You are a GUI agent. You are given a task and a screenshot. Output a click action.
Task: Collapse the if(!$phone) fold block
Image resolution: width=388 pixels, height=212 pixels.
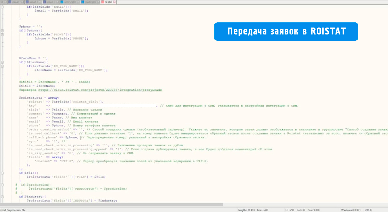click(x=2, y=31)
